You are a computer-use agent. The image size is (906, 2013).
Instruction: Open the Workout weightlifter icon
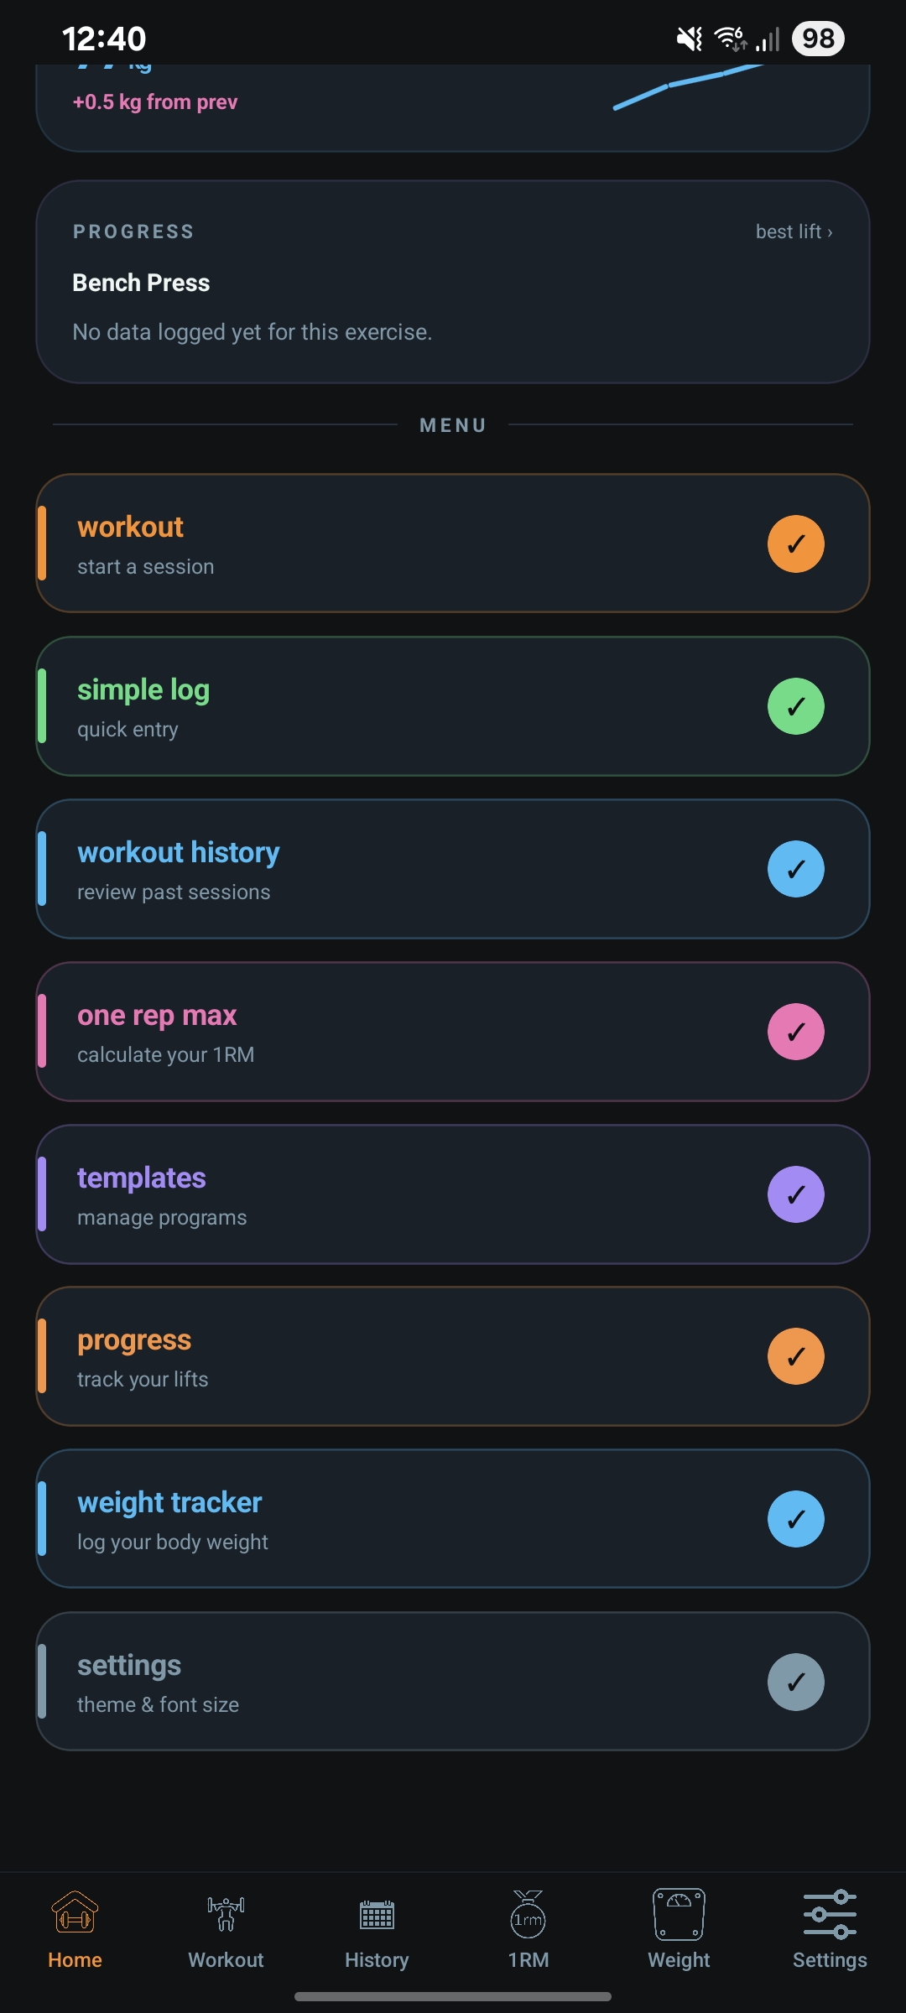coord(226,1914)
